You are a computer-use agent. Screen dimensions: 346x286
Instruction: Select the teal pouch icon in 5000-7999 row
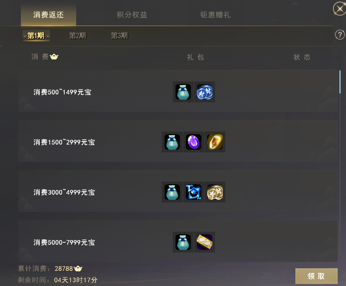tap(183, 242)
